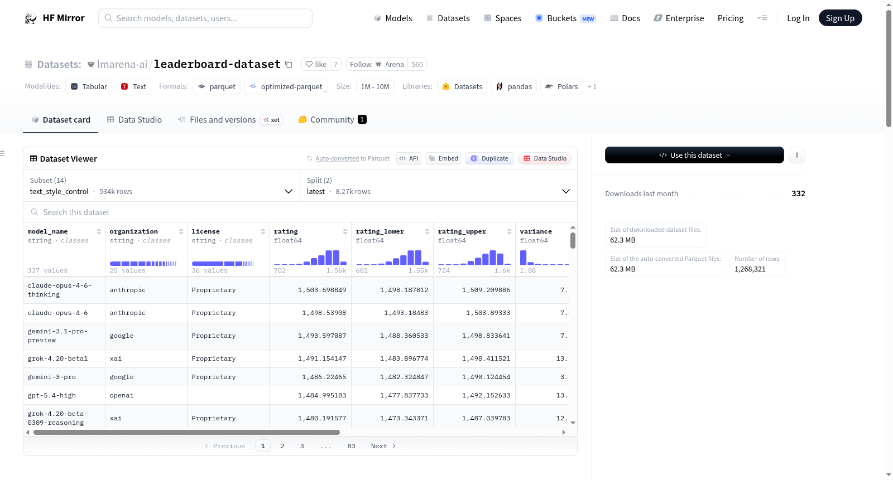The width and height of the screenshot is (893, 480).
Task: Toggle sorting on the rating column
Action: click(345, 231)
